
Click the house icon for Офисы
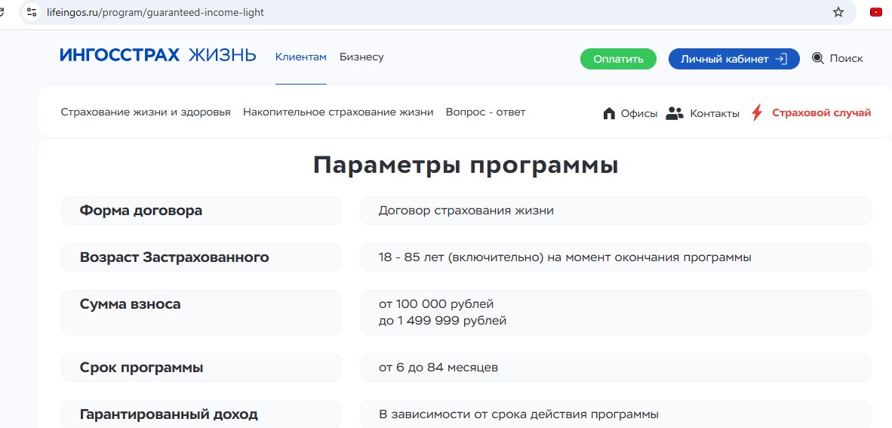[x=610, y=113]
